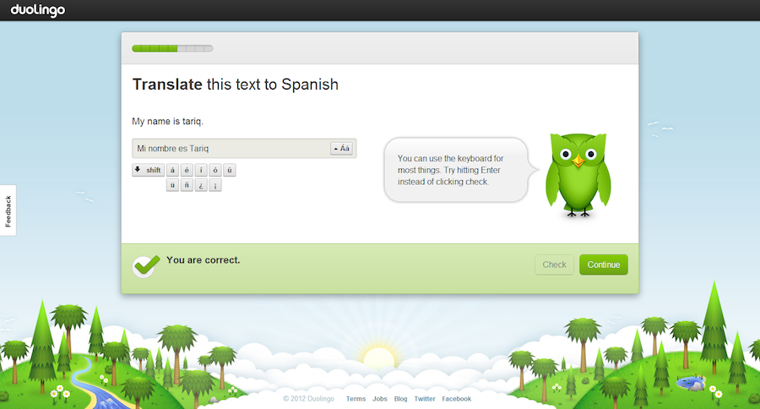This screenshot has height=409, width=760.
Task: Open the Facebook footer link
Action: click(x=457, y=399)
